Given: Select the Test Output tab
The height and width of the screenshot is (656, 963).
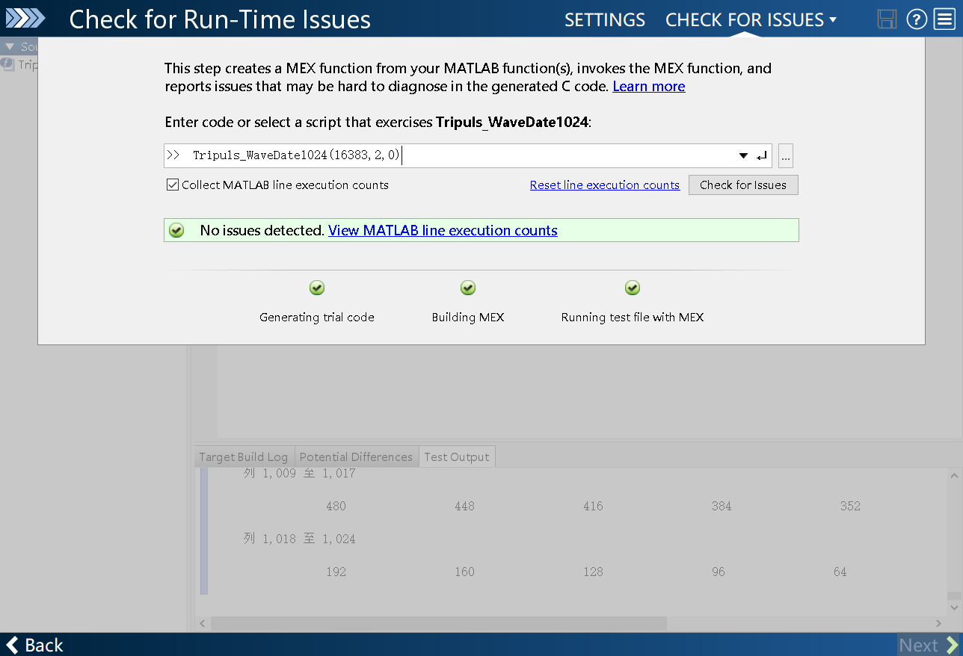Looking at the screenshot, I should (457, 457).
